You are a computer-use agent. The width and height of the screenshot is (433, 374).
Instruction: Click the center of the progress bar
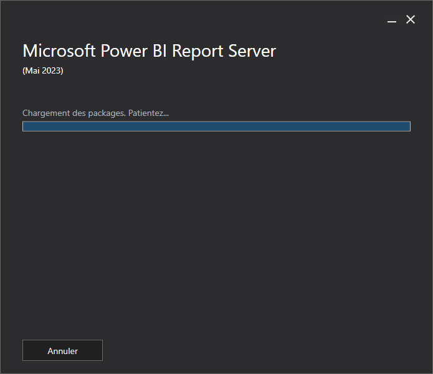point(217,127)
